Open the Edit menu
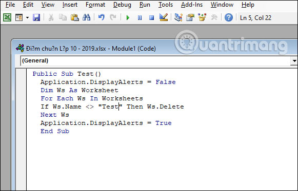The image size is (298, 191). [x=28, y=5]
